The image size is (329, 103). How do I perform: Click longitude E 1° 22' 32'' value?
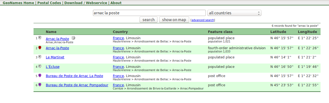coord(308,76)
